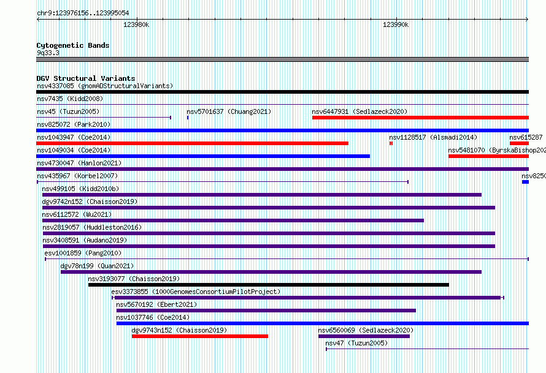Image resolution: width=546 pixels, height=373 pixels.
Task: Click the right arrow on the ruler
Action: tap(527, 19)
